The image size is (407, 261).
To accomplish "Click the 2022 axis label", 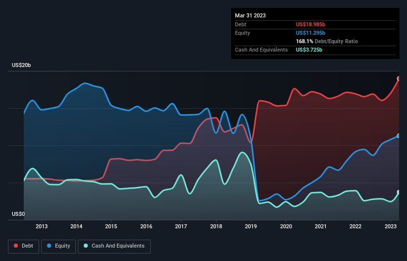I will [x=355, y=226].
